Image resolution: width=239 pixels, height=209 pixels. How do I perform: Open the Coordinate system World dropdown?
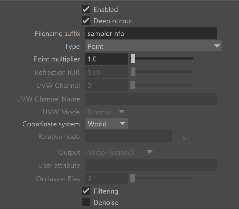(107, 124)
